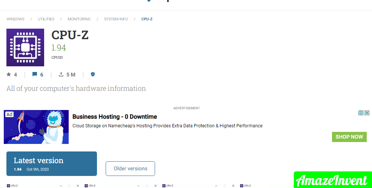Viewport: 372px width, 188px height.
Task: Navigate to SYSTEM INFO breadcrumb
Action: pos(116,19)
